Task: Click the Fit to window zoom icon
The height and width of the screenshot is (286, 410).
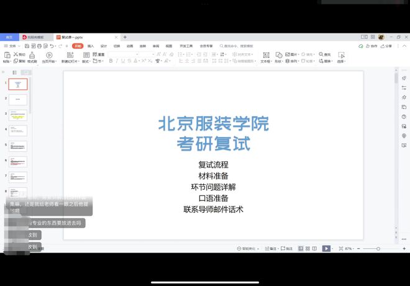Action: point(341,248)
